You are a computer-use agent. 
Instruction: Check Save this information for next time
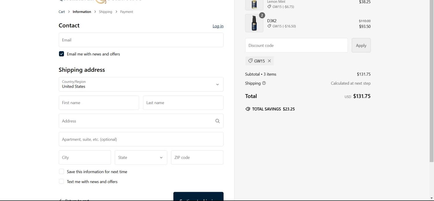(61, 172)
